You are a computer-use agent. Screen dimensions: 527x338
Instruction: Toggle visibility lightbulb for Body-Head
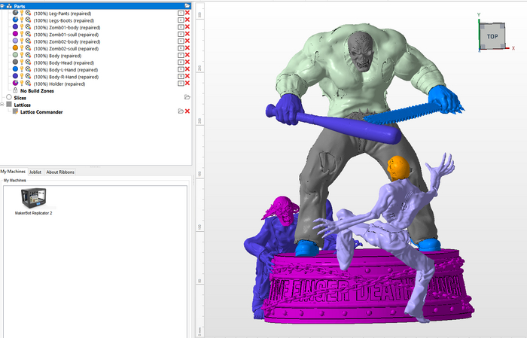[22, 62]
